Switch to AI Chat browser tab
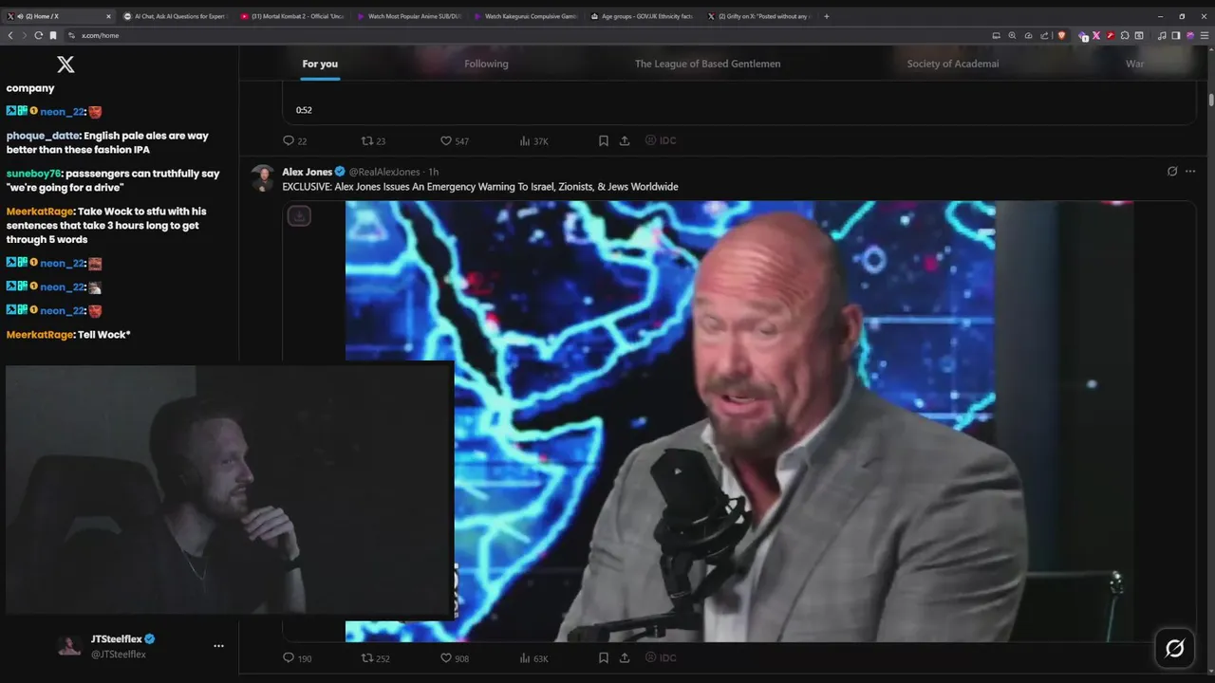This screenshot has height=683, width=1215. [x=176, y=16]
